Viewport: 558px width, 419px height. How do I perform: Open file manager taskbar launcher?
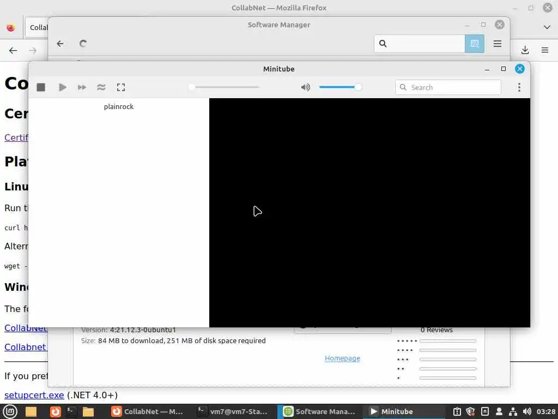(x=88, y=411)
